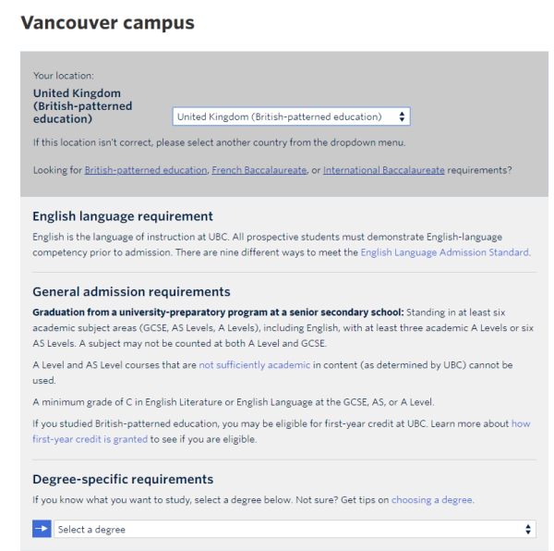Click the bold 'Graduation from a university-preparatory program' text
The image size is (554, 551).
[218, 312]
